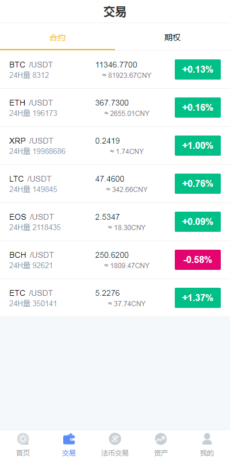Tap the 交易 wallet icon

[x=69, y=439]
